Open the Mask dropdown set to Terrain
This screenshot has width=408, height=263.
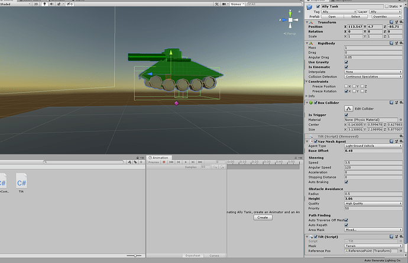click(373, 246)
